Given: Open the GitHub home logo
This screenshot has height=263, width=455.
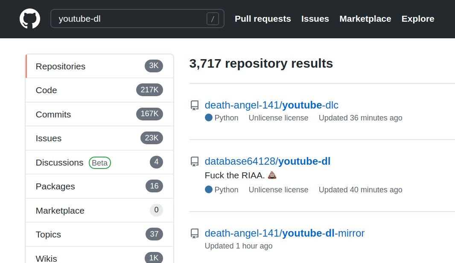Looking at the screenshot, I should click(x=30, y=19).
